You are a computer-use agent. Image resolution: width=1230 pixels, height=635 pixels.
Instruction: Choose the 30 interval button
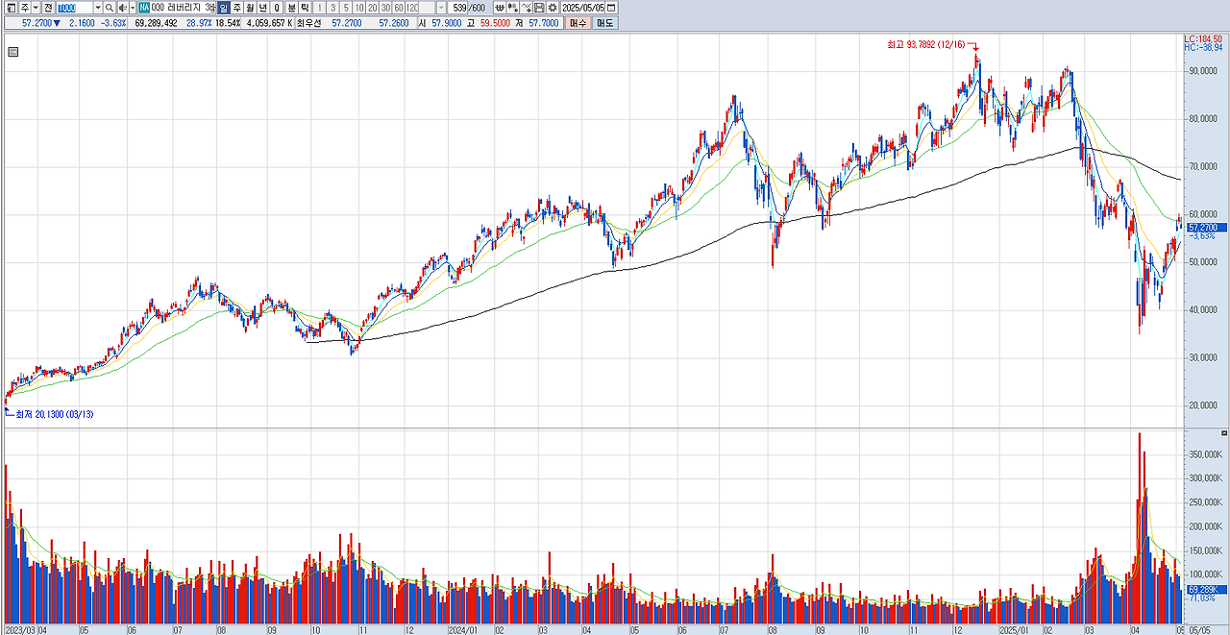pos(385,8)
